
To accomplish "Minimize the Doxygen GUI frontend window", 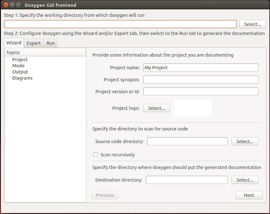I will tap(12, 5).
